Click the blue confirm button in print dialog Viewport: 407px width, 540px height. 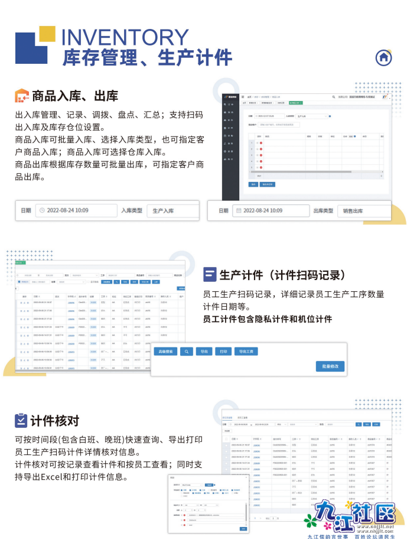(x=243, y=529)
